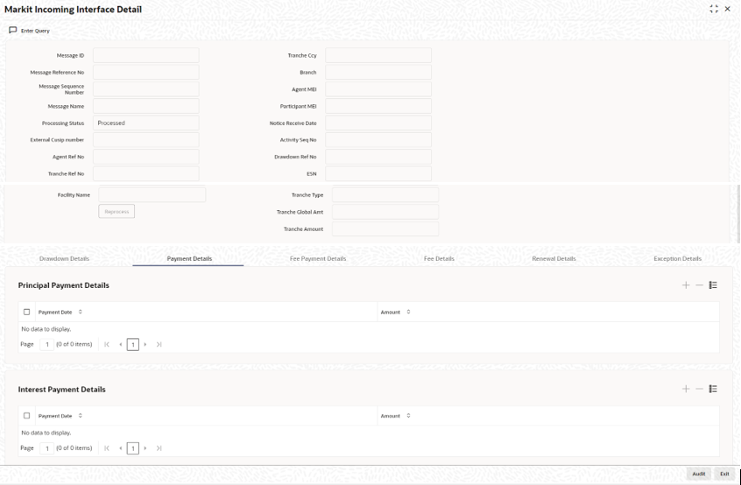Click the vertical scrollbar on the right edge
The image size is (741, 485).
(x=738, y=214)
